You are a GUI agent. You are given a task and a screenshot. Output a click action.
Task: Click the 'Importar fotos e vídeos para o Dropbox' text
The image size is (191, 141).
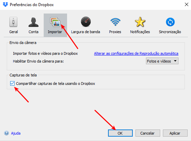click(45, 53)
